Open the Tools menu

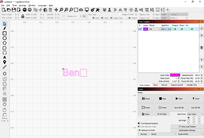tap(14, 5)
